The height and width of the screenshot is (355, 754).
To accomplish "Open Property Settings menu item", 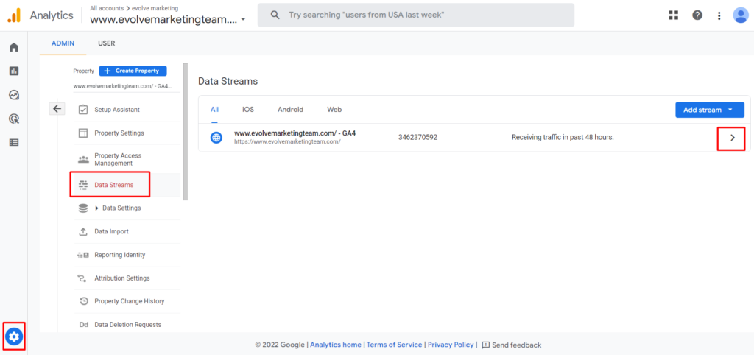I will (127, 133).
